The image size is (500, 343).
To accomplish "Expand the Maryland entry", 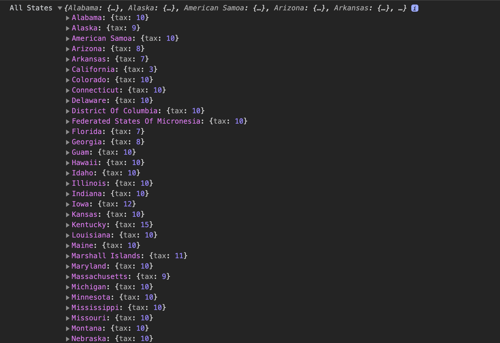I will coord(68,267).
